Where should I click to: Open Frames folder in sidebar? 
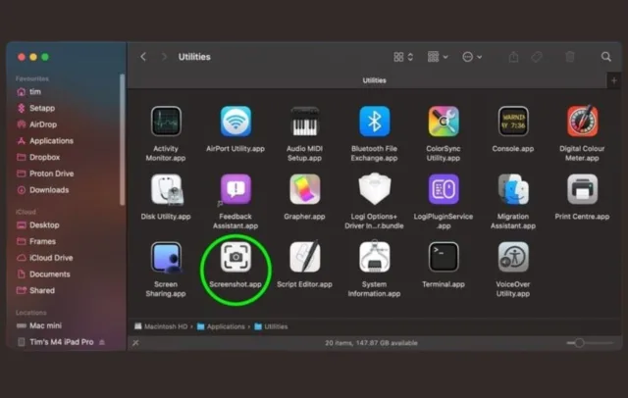pyautogui.click(x=42, y=241)
